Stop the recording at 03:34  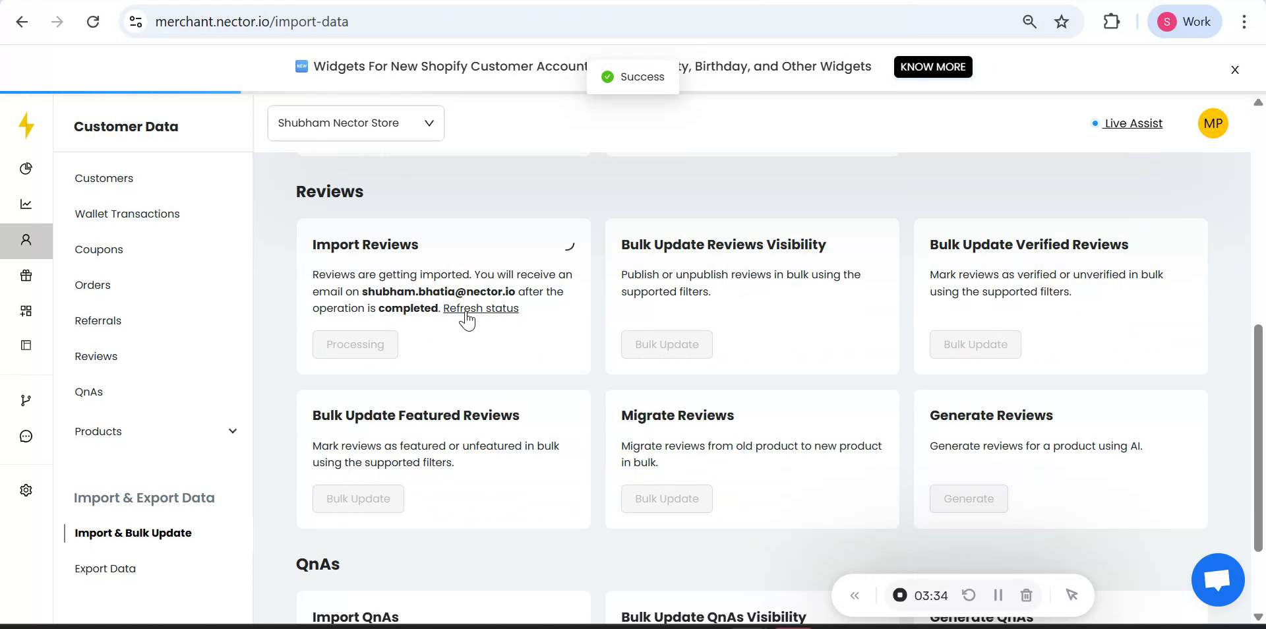point(900,595)
